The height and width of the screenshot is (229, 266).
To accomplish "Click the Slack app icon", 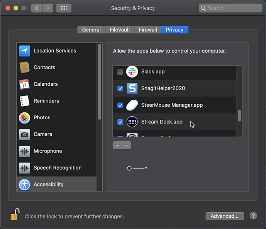I will [132, 72].
